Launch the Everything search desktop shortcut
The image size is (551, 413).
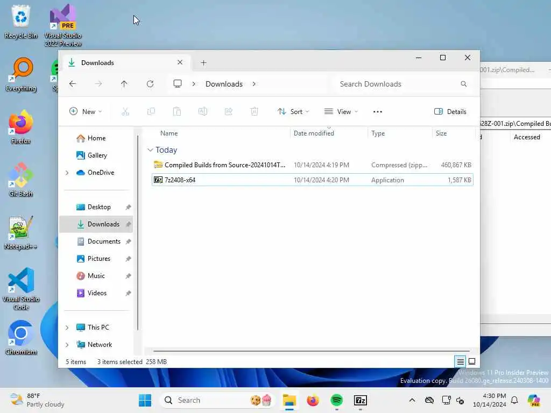click(21, 74)
